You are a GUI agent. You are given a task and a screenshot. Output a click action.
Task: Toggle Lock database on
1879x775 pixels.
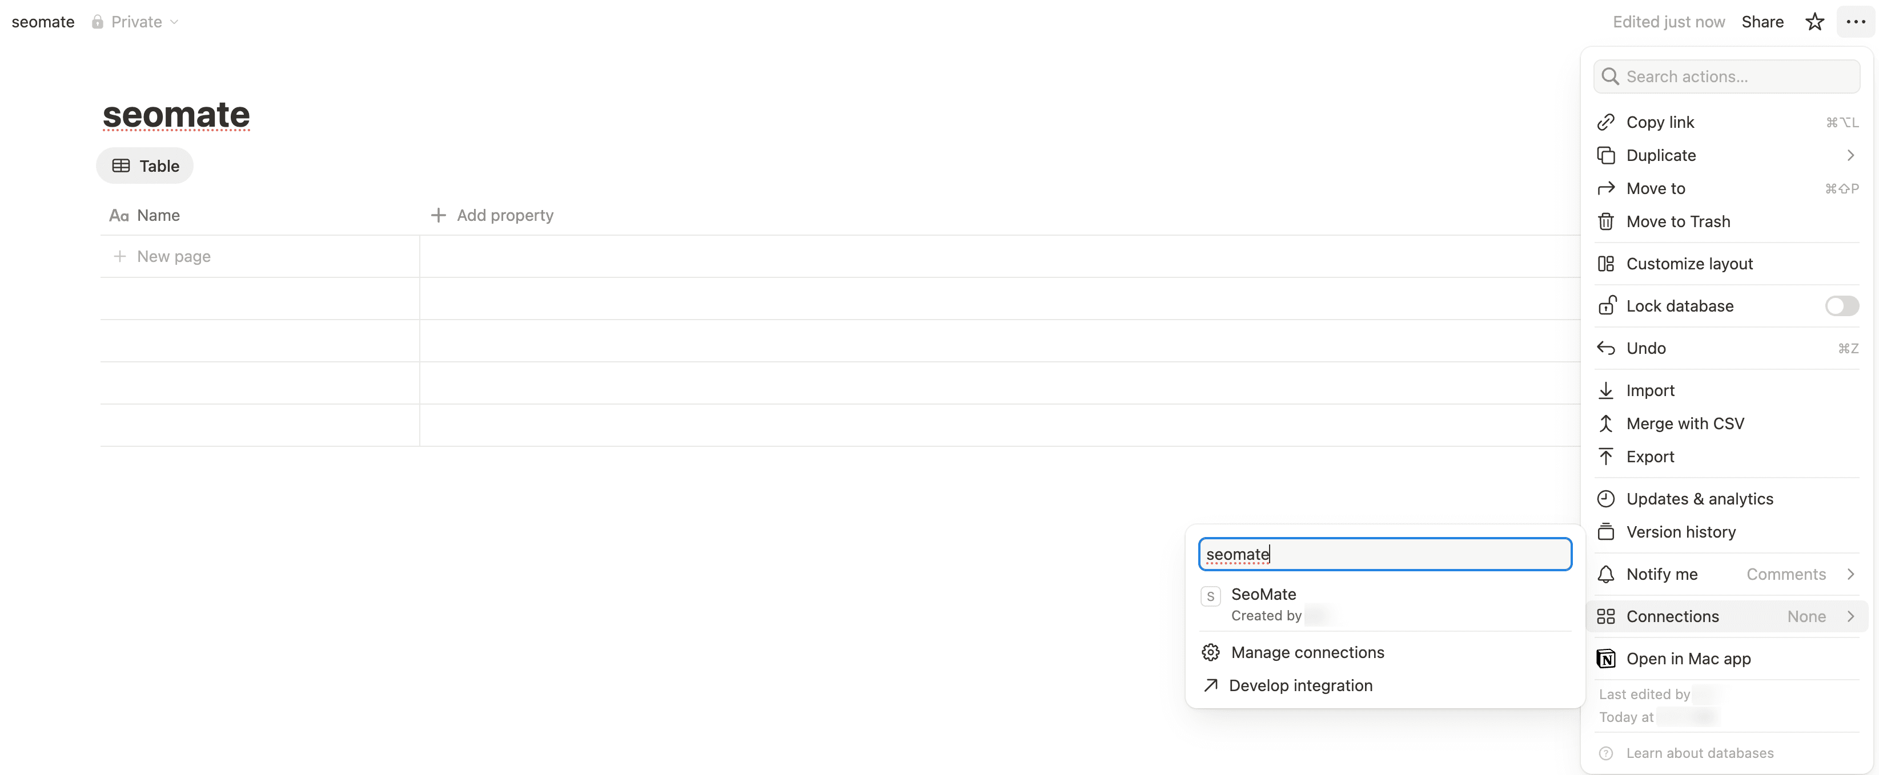pyautogui.click(x=1841, y=305)
